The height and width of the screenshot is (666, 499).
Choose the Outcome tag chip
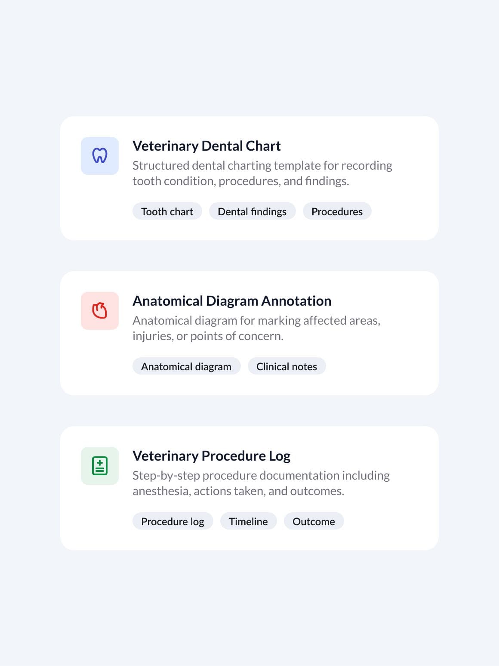pyautogui.click(x=314, y=521)
